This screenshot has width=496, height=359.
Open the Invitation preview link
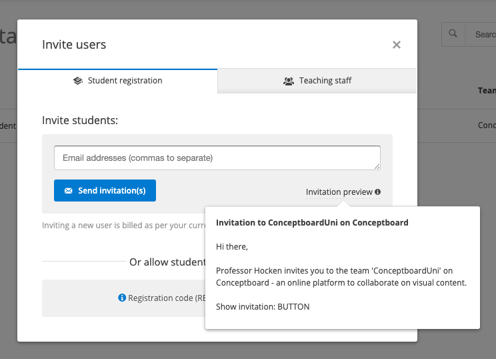tap(339, 192)
